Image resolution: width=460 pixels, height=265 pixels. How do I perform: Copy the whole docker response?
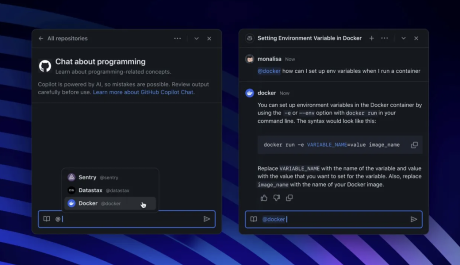[x=289, y=198]
